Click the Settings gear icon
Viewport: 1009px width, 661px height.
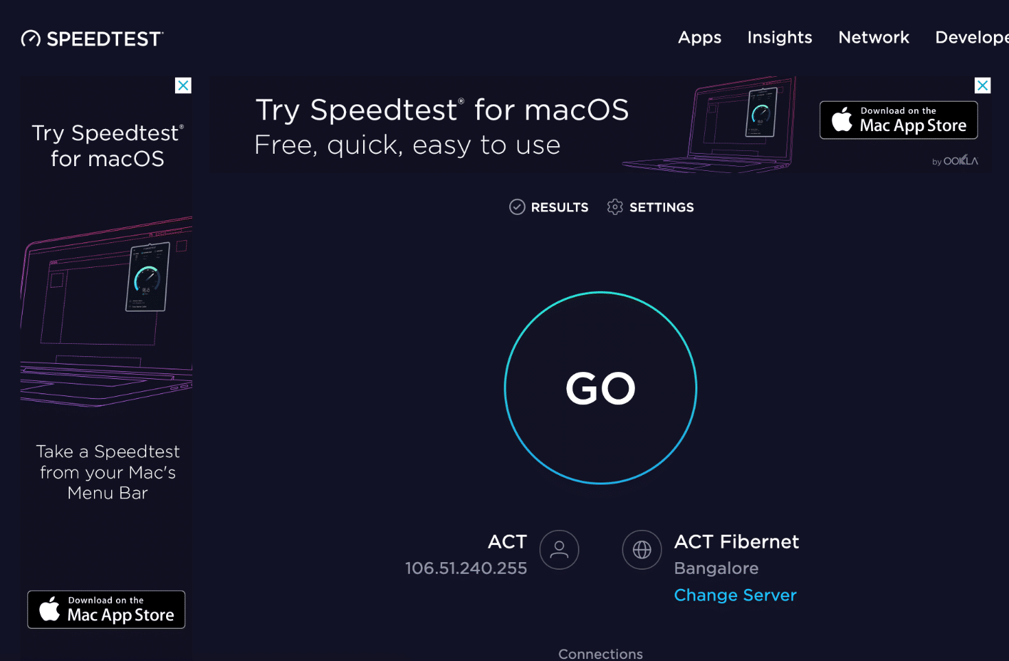tap(615, 207)
